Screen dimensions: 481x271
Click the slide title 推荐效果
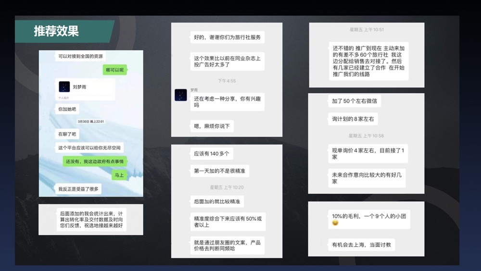click(56, 31)
